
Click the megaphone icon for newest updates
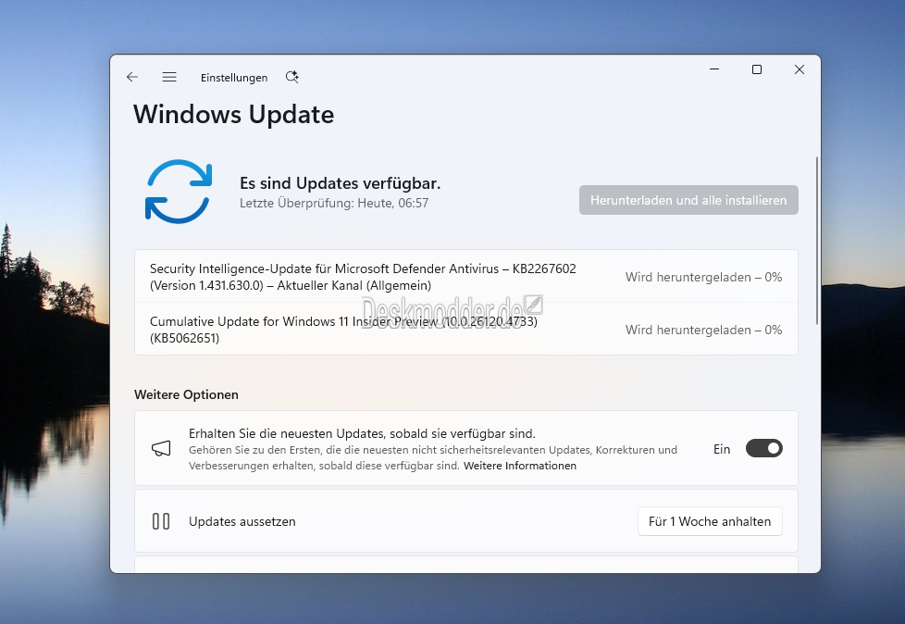click(x=161, y=448)
